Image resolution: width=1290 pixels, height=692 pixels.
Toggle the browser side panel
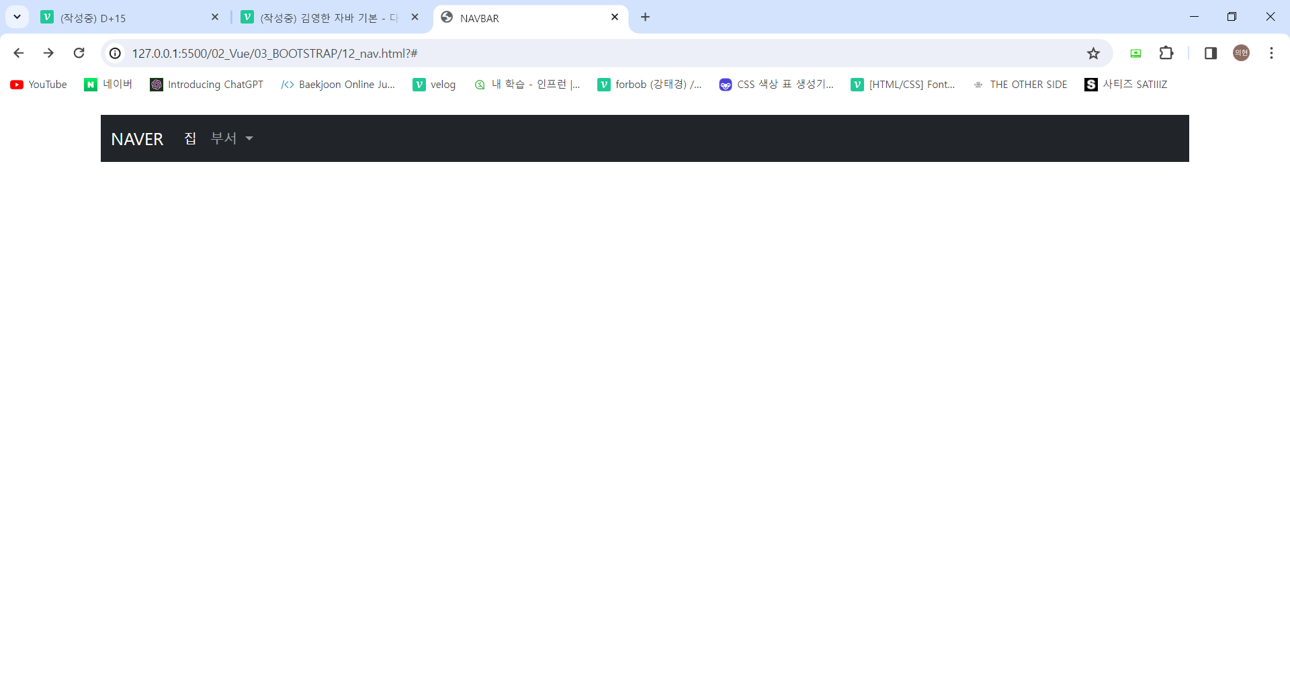1211,53
